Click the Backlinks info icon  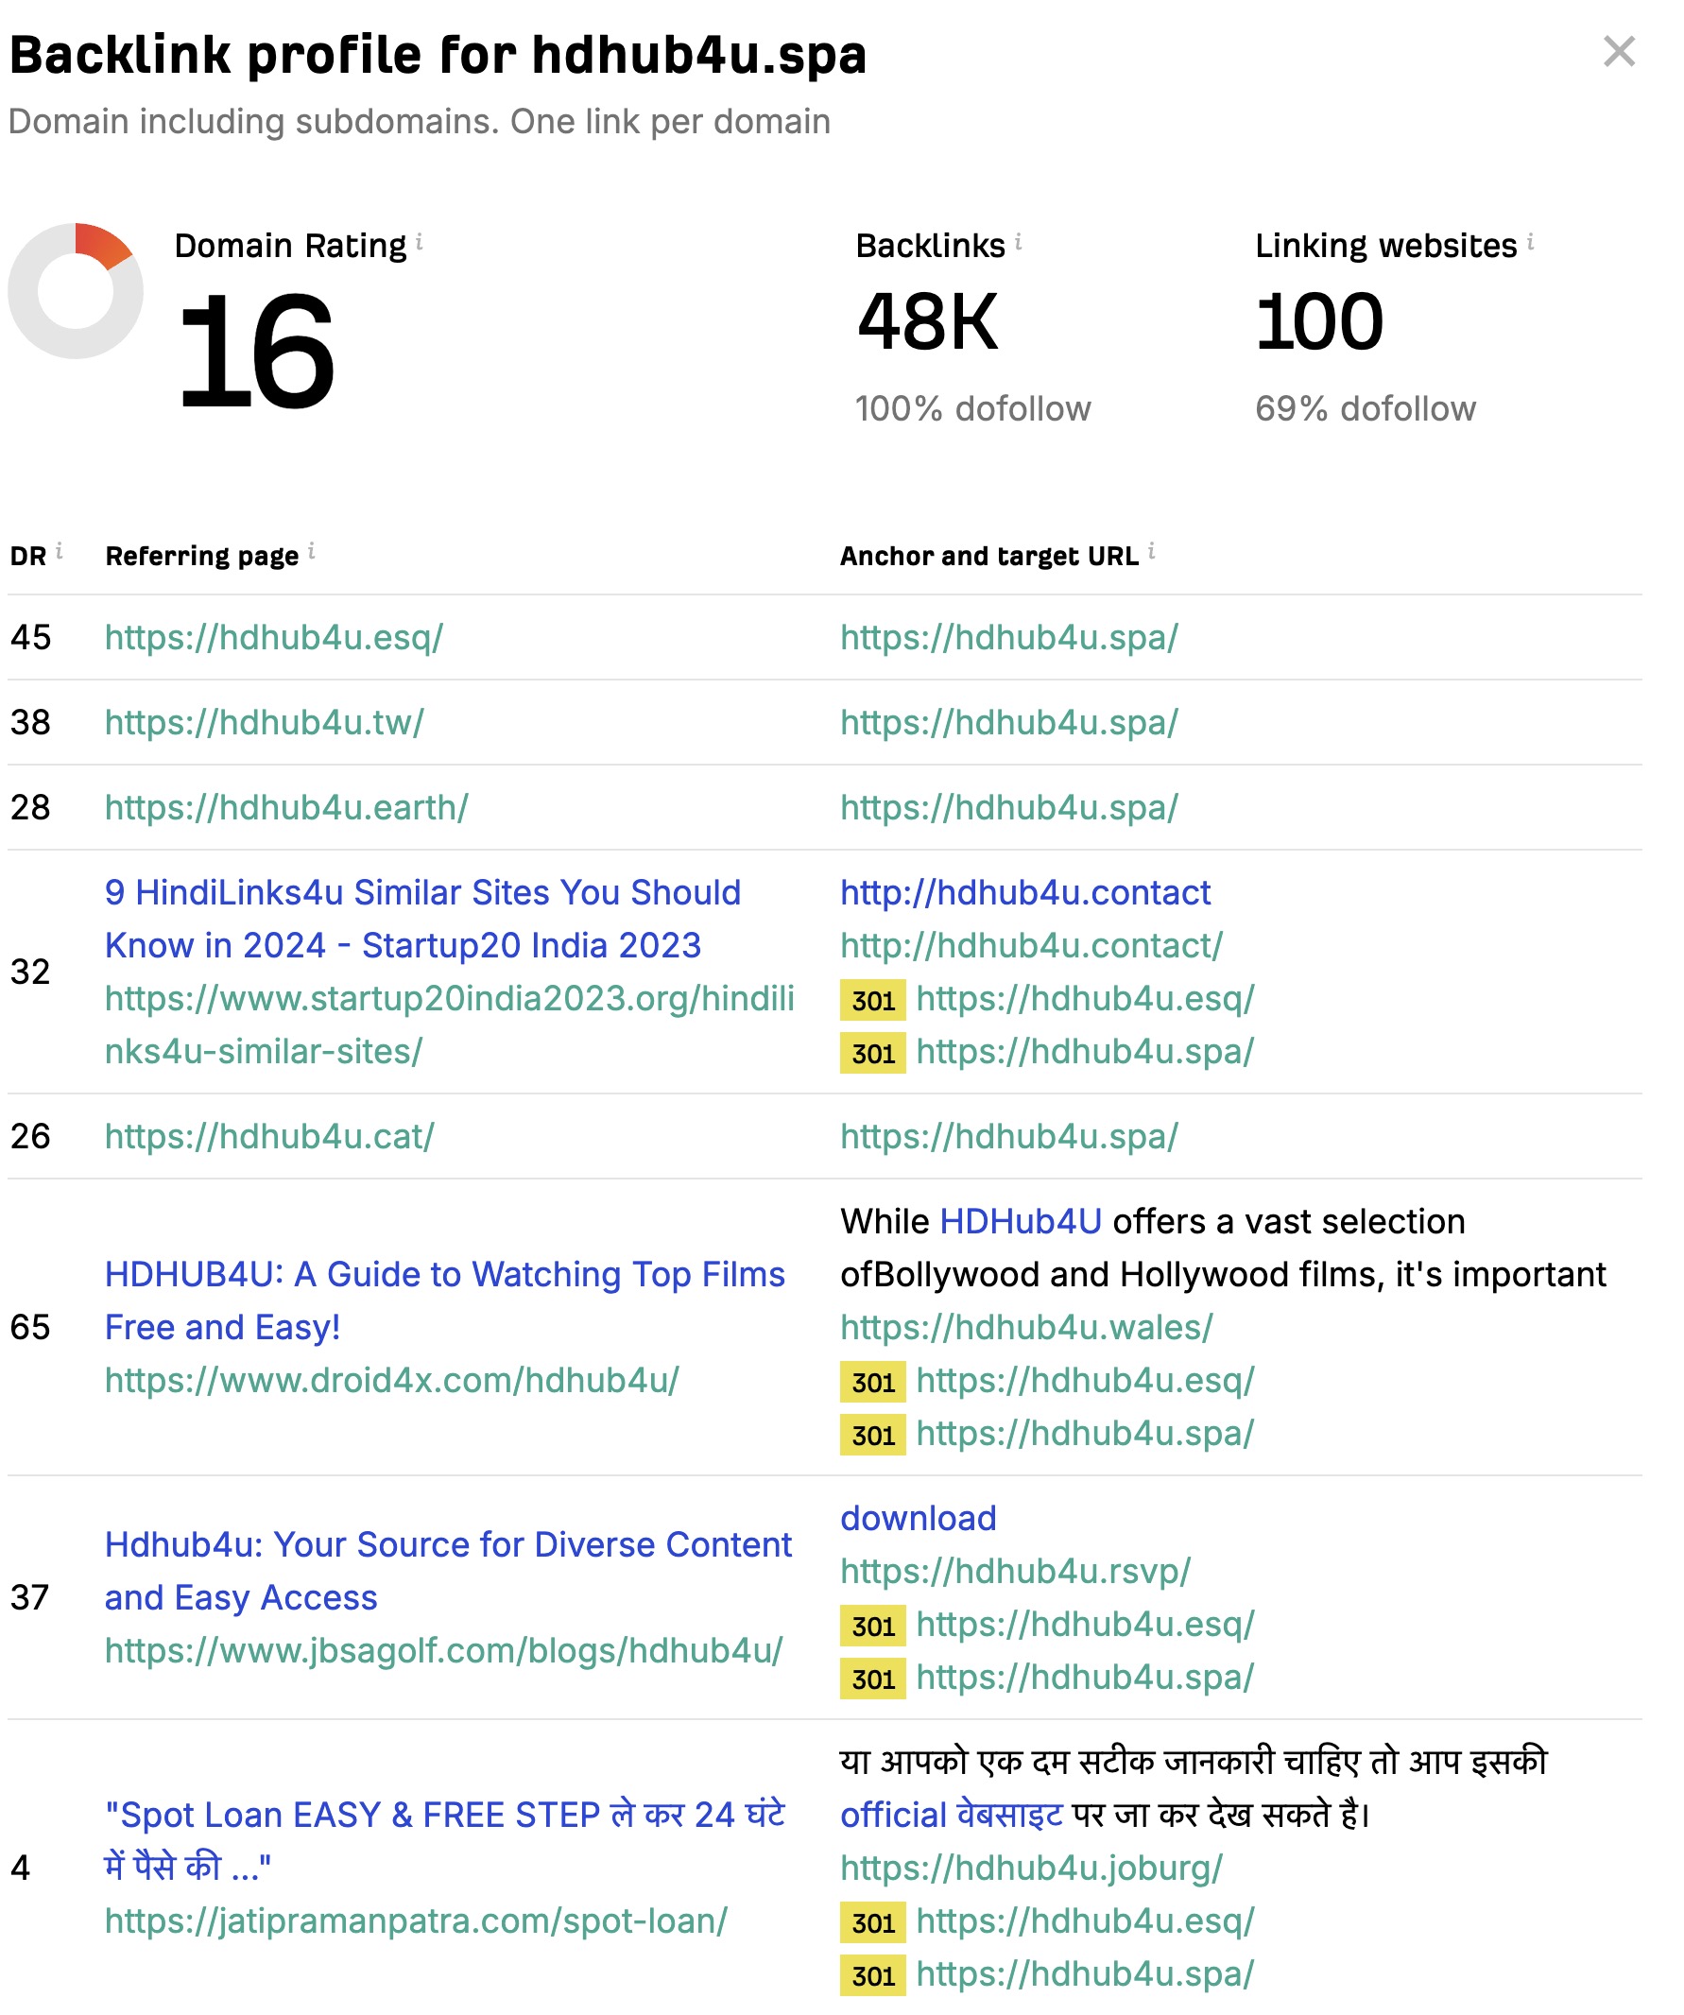[x=1018, y=243]
